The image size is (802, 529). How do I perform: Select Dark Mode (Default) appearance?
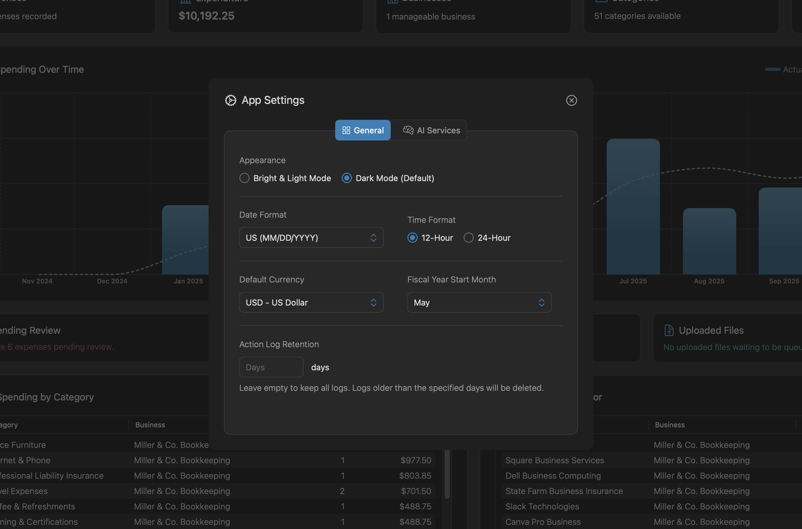tap(346, 178)
